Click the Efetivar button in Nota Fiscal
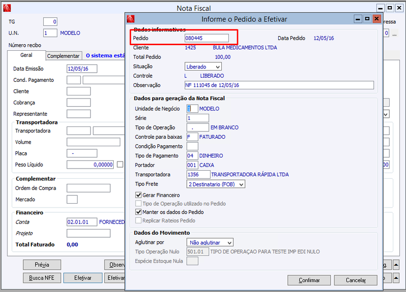This screenshot has height=292, width=406. click(83, 278)
